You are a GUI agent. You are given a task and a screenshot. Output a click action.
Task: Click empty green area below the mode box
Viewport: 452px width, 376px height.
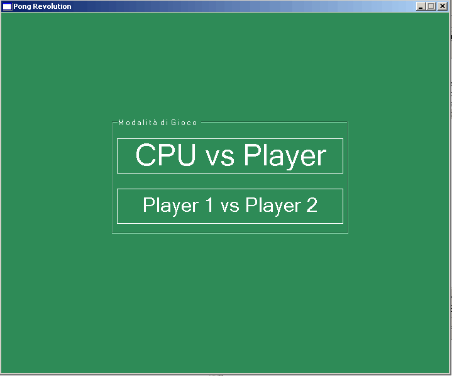[229, 302]
